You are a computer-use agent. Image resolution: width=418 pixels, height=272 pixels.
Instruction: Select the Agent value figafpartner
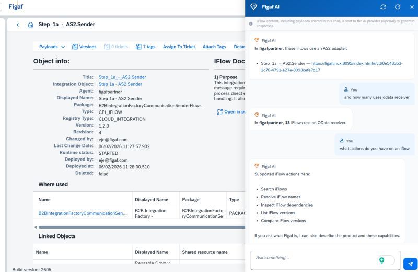[x=110, y=92]
